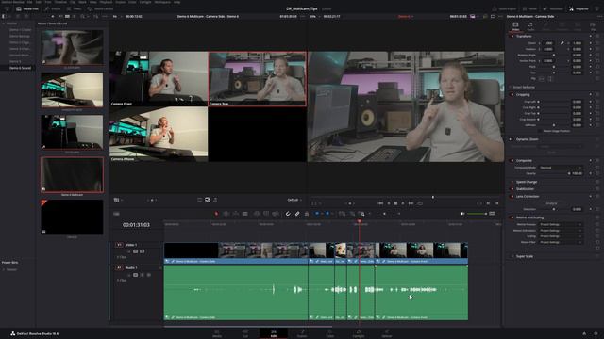Open the Effects panel button
Screen dimensions: 604x339
coord(53,8)
